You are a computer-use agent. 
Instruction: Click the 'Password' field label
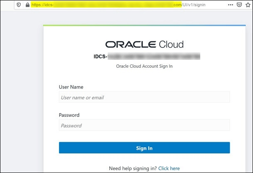pos(69,115)
